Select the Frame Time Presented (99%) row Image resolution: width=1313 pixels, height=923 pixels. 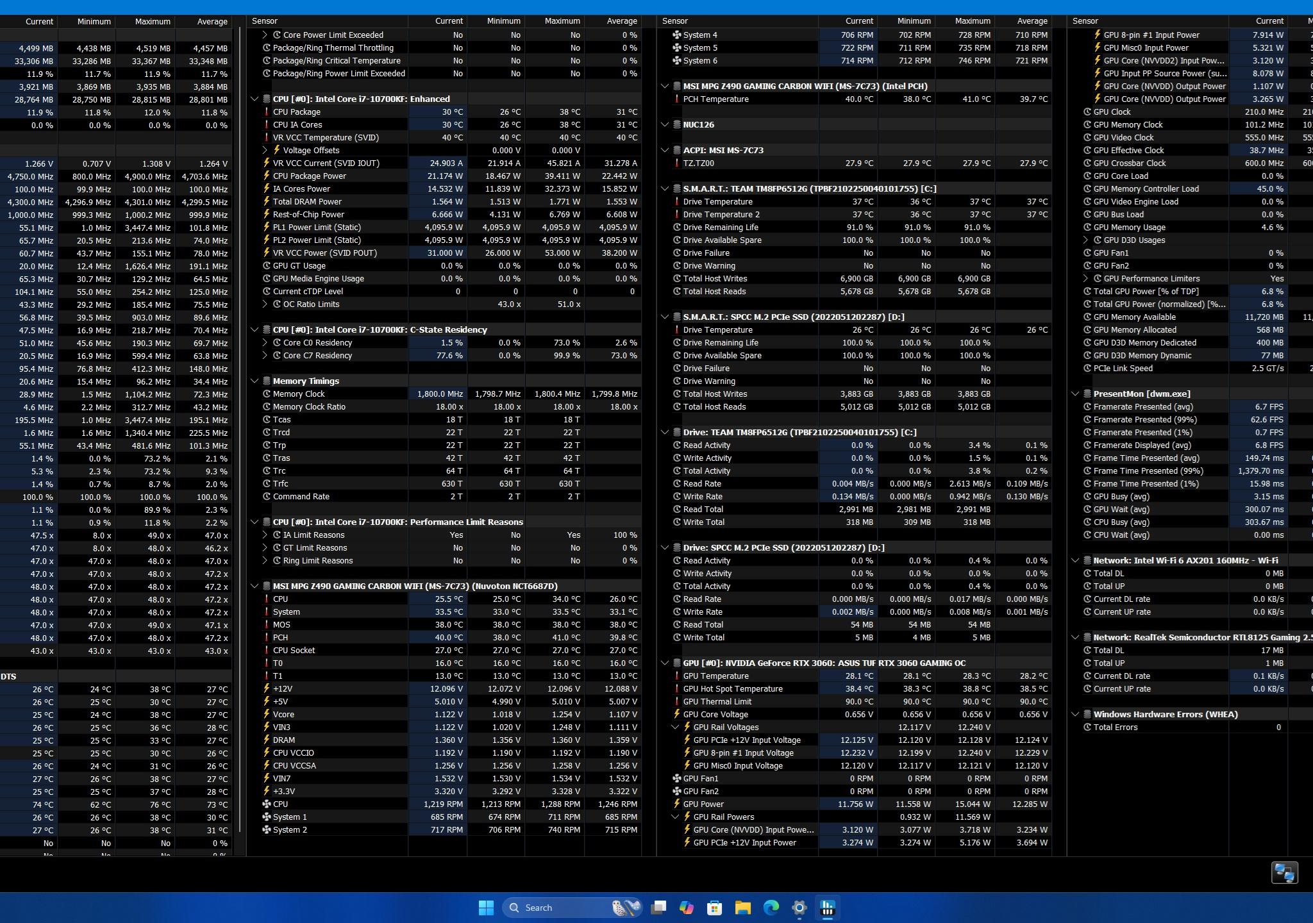pyautogui.click(x=1191, y=470)
